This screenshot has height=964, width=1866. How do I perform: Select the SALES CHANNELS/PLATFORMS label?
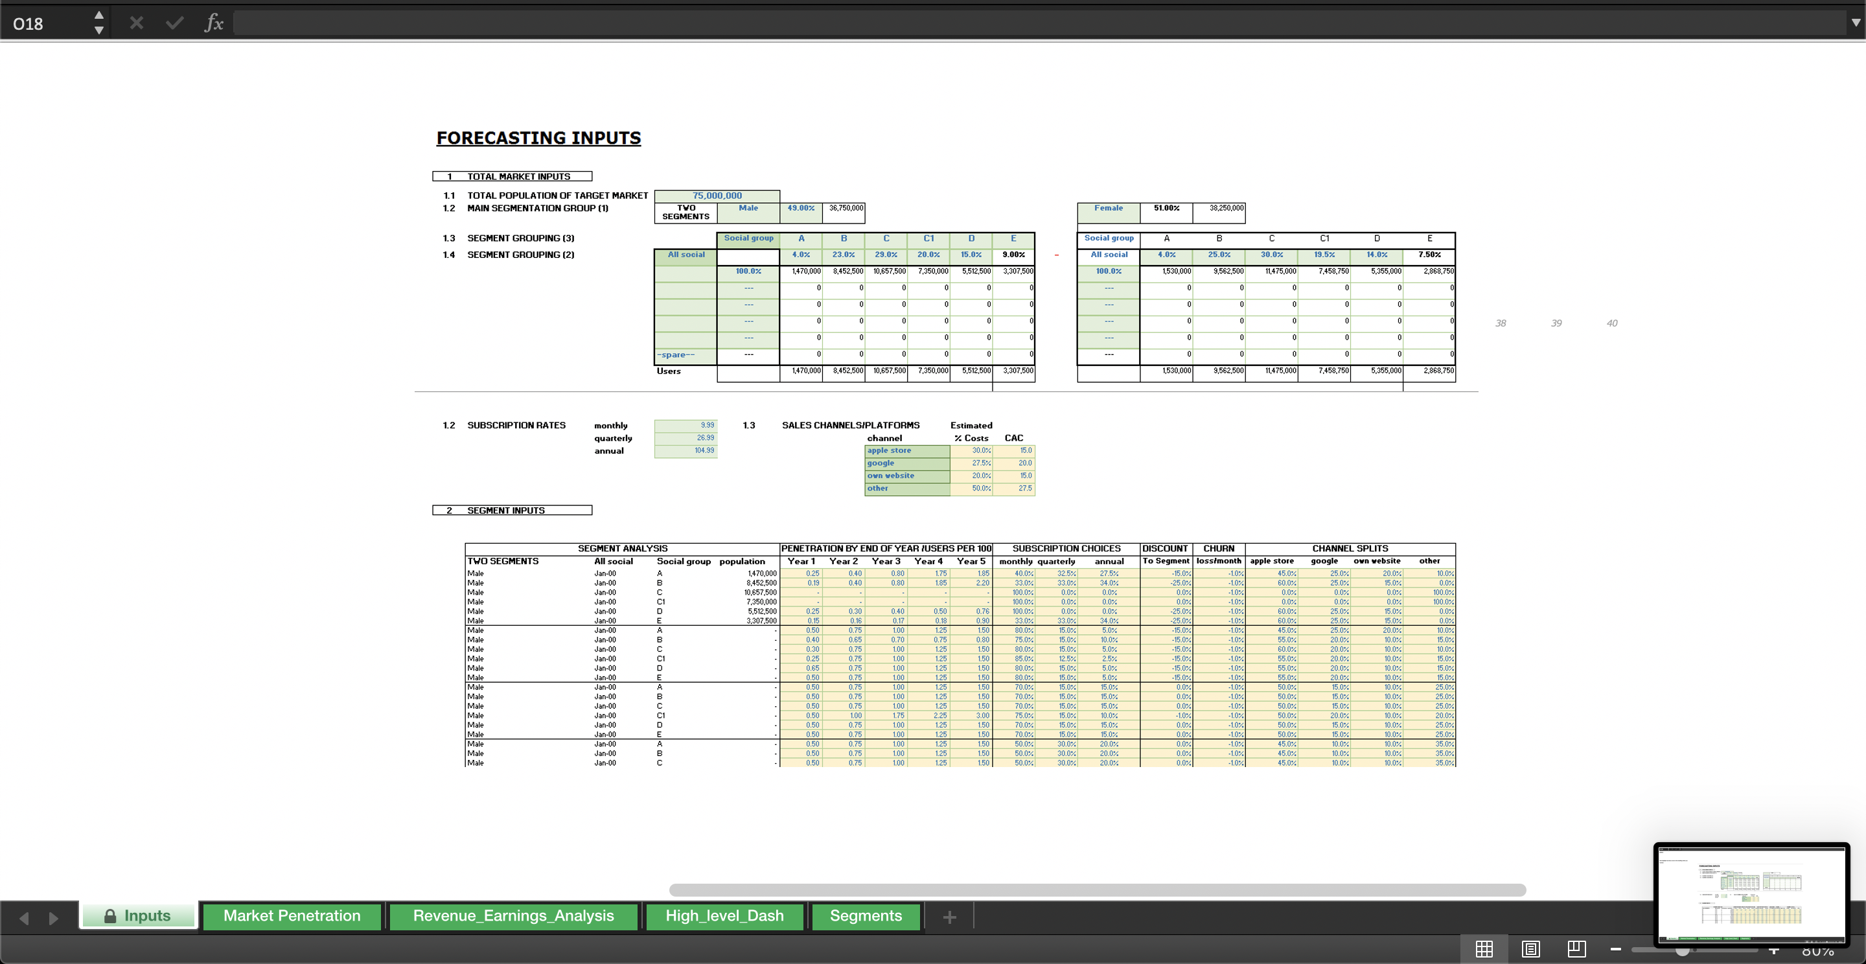(x=851, y=425)
